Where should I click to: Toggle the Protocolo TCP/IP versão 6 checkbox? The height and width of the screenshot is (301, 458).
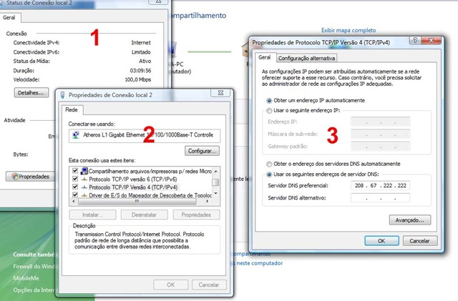point(75,179)
